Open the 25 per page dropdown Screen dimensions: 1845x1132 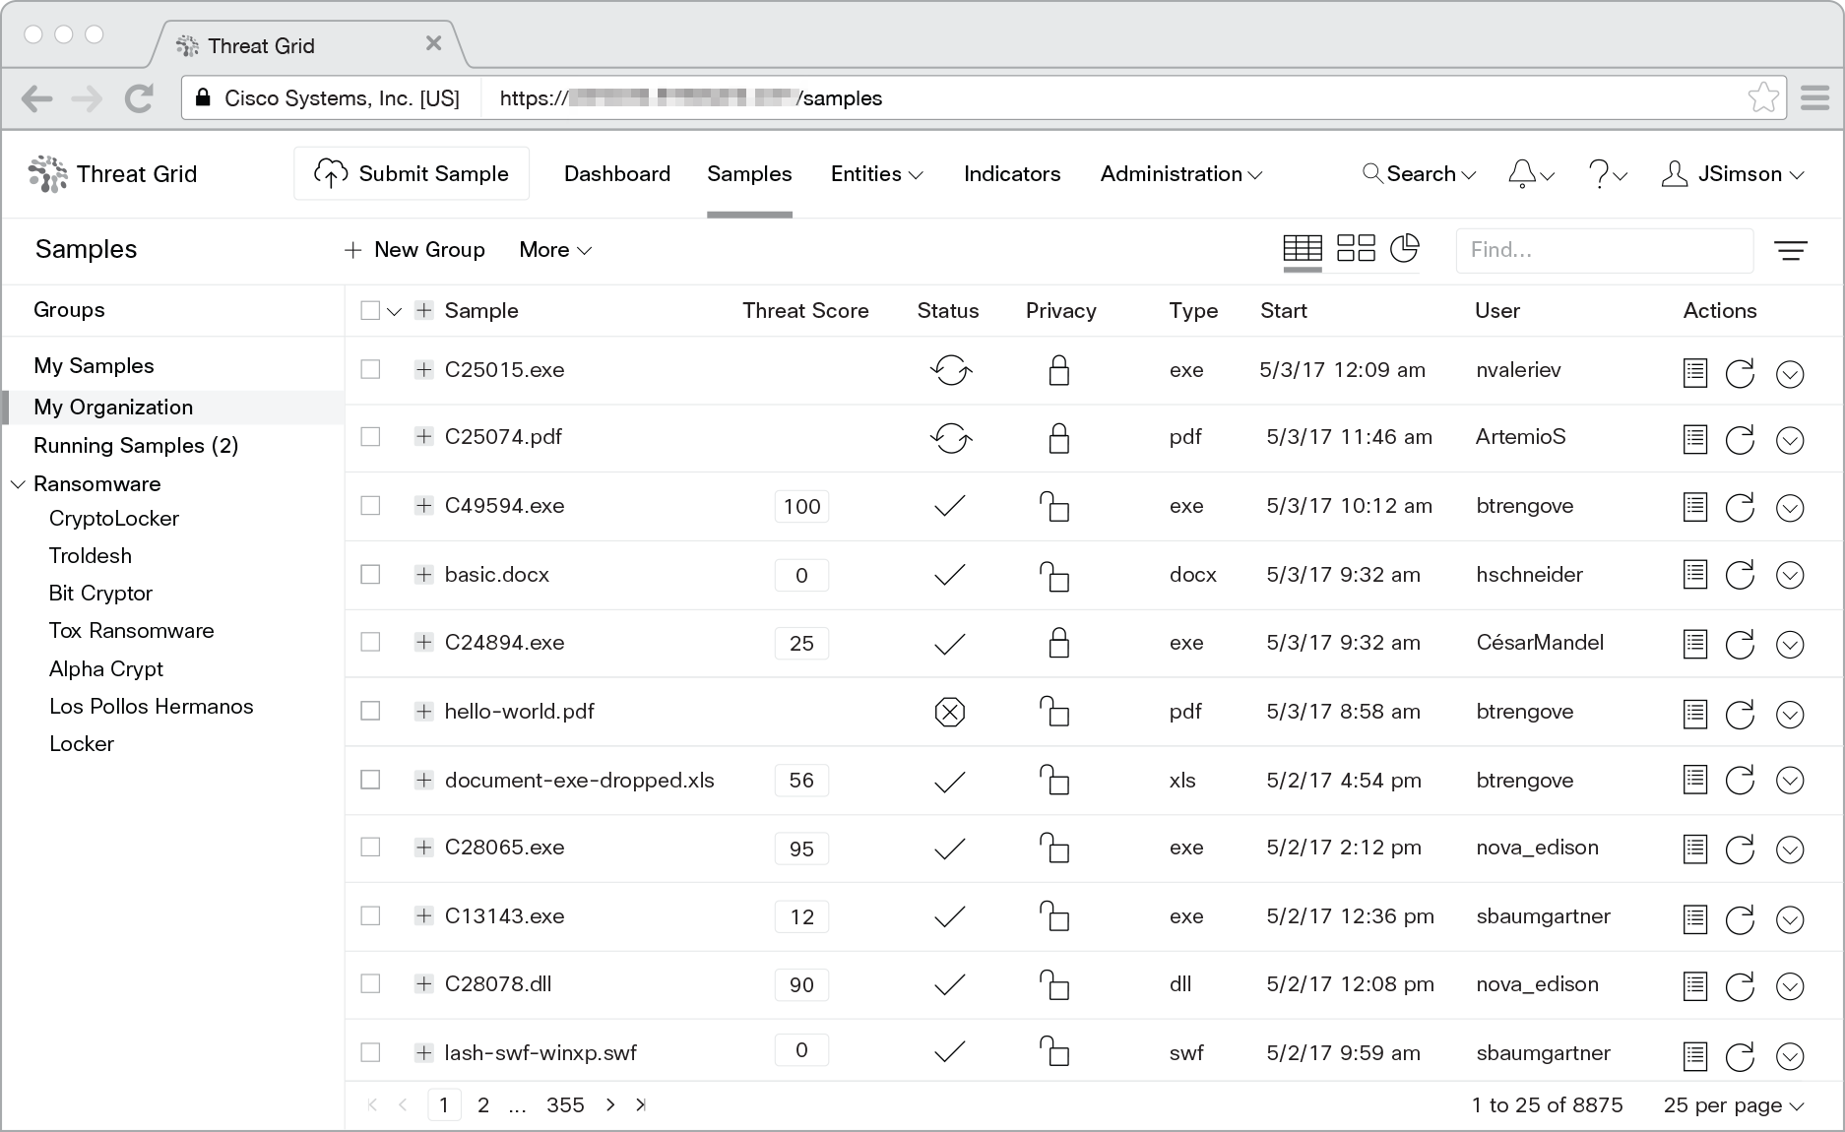point(1733,1105)
